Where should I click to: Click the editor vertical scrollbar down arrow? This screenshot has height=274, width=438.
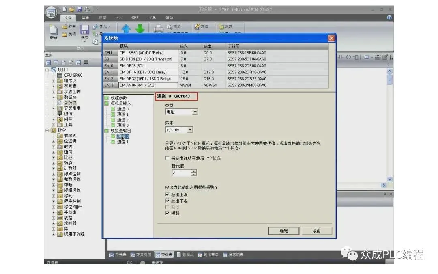coord(389,179)
